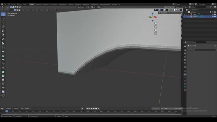Open the Vertex menu

click(x=42, y=10)
